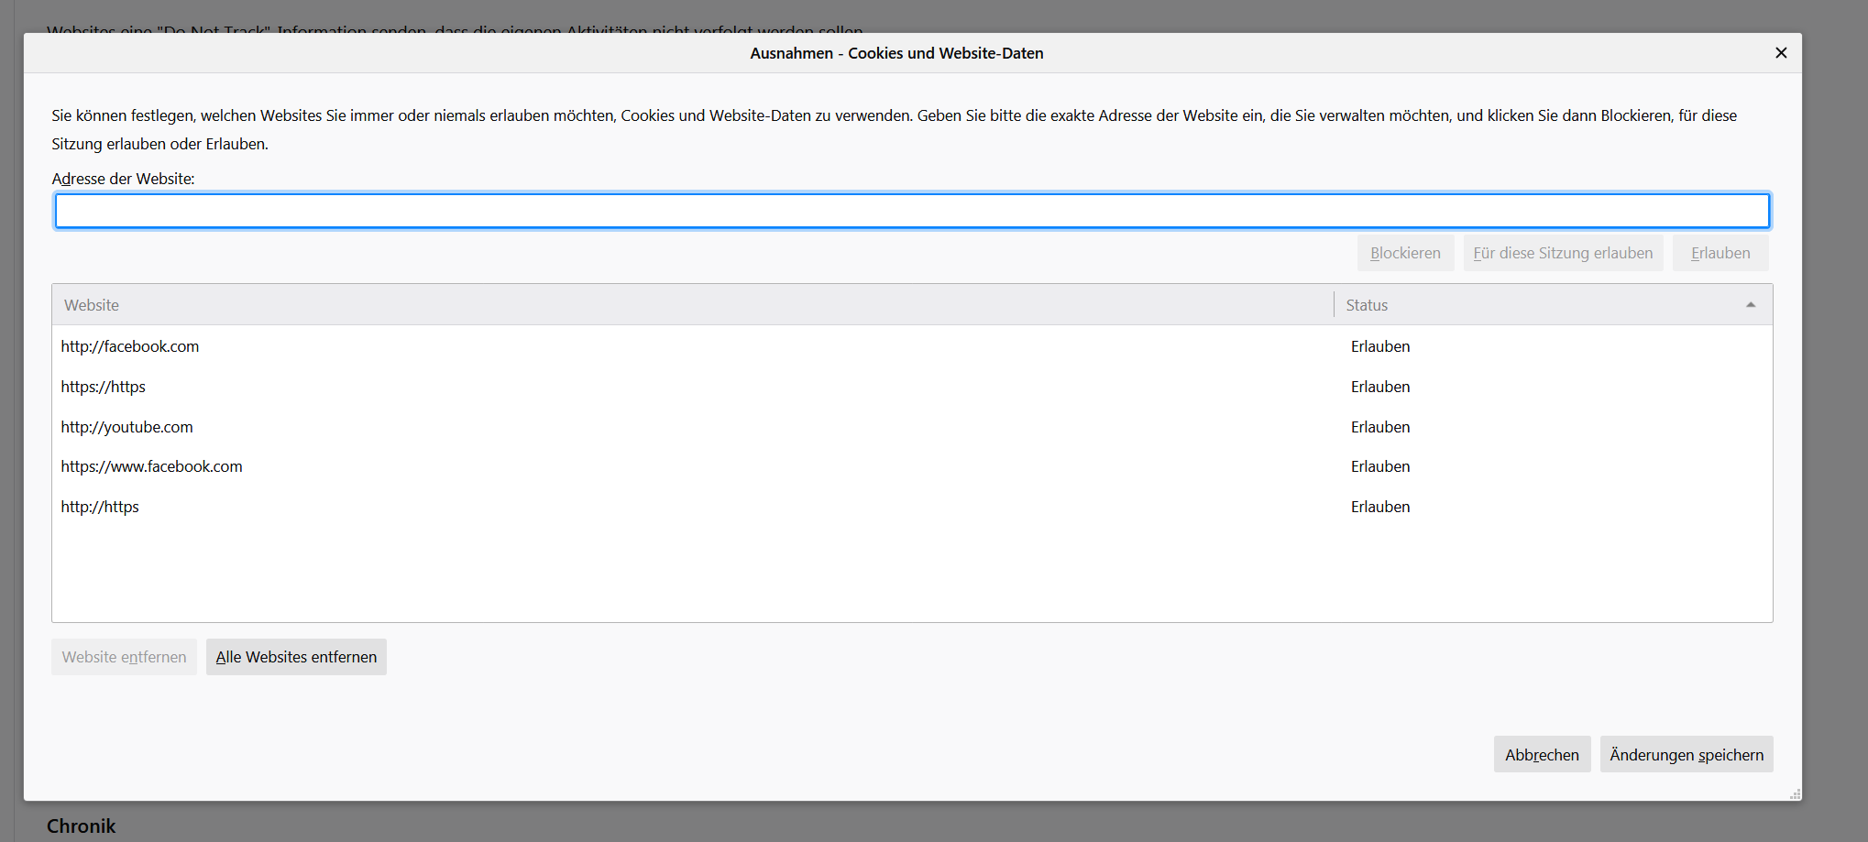Select the http://youtube.com entry
The width and height of the screenshot is (1868, 842).
point(127,427)
